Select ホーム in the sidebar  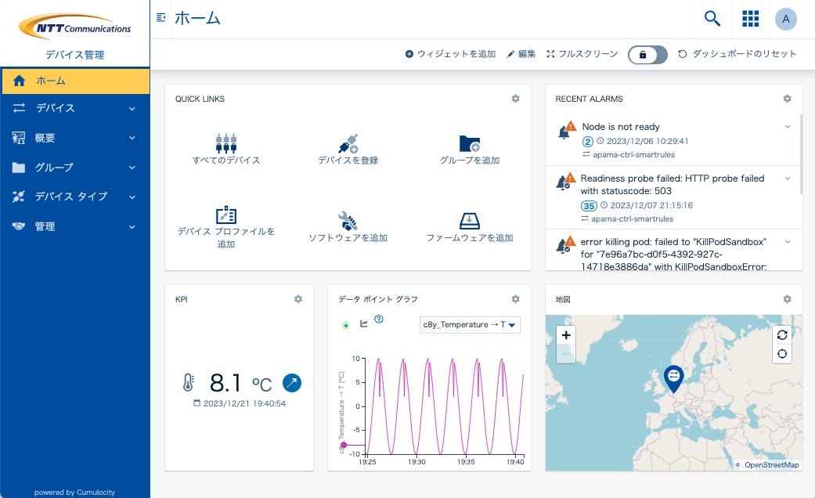pos(75,81)
